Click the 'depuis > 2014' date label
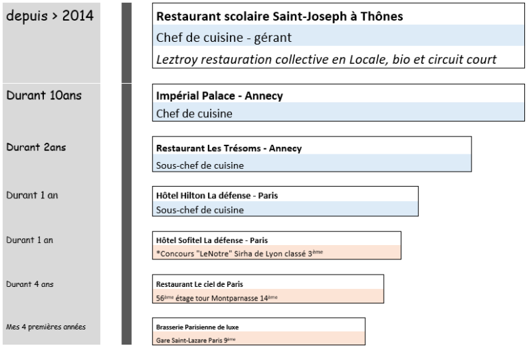Screen dimensions: 527x348 coord(49,16)
